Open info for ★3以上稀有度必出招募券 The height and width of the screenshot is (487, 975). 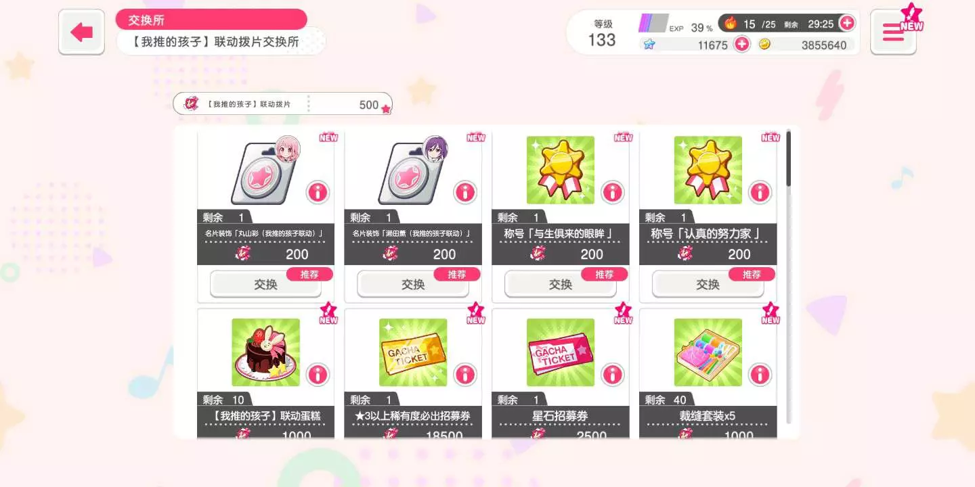465,375
